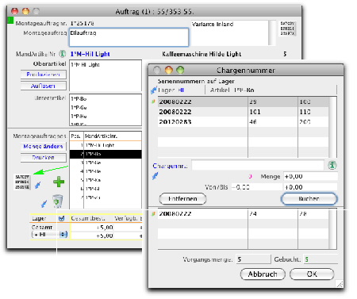Click into the Chargennr. input field
357x299 pixels.
point(258,166)
